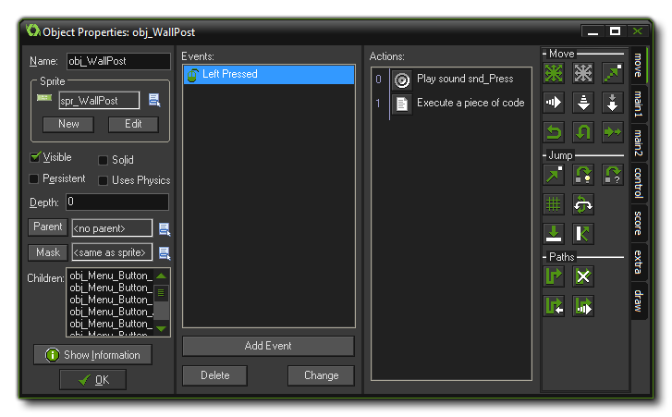Click the Add Event button
Viewport: 672px width, 417px height.
(268, 346)
